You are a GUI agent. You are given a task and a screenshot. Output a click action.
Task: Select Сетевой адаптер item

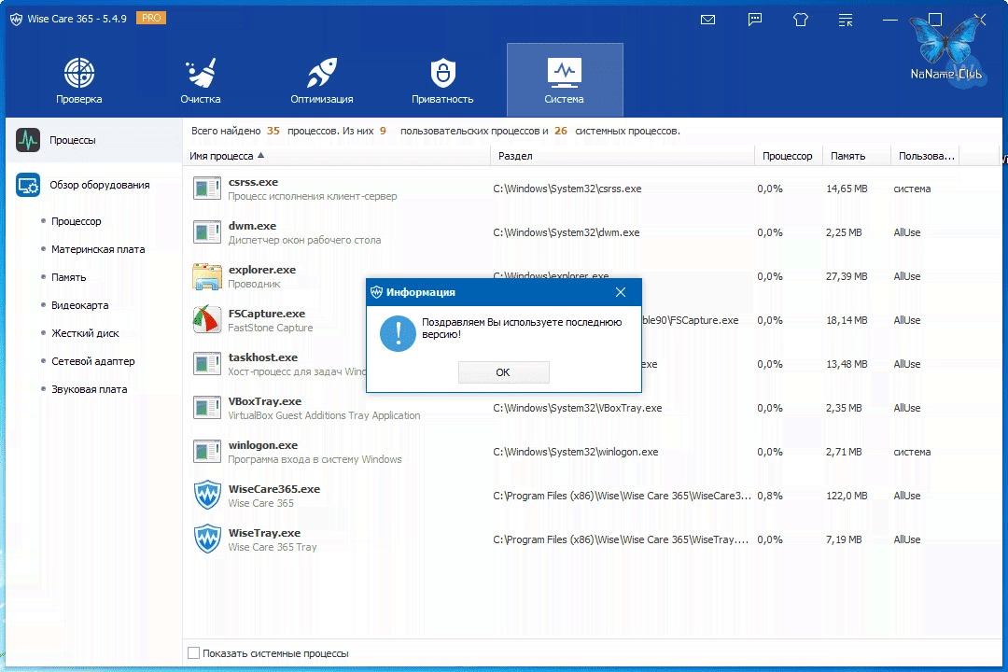[92, 361]
